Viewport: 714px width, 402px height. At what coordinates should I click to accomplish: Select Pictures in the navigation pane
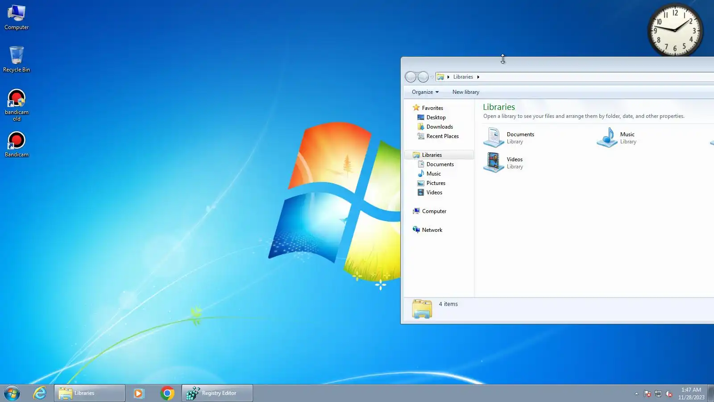436,183
